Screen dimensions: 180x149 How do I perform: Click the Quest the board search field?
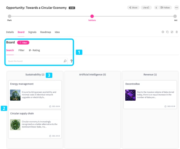37,61
